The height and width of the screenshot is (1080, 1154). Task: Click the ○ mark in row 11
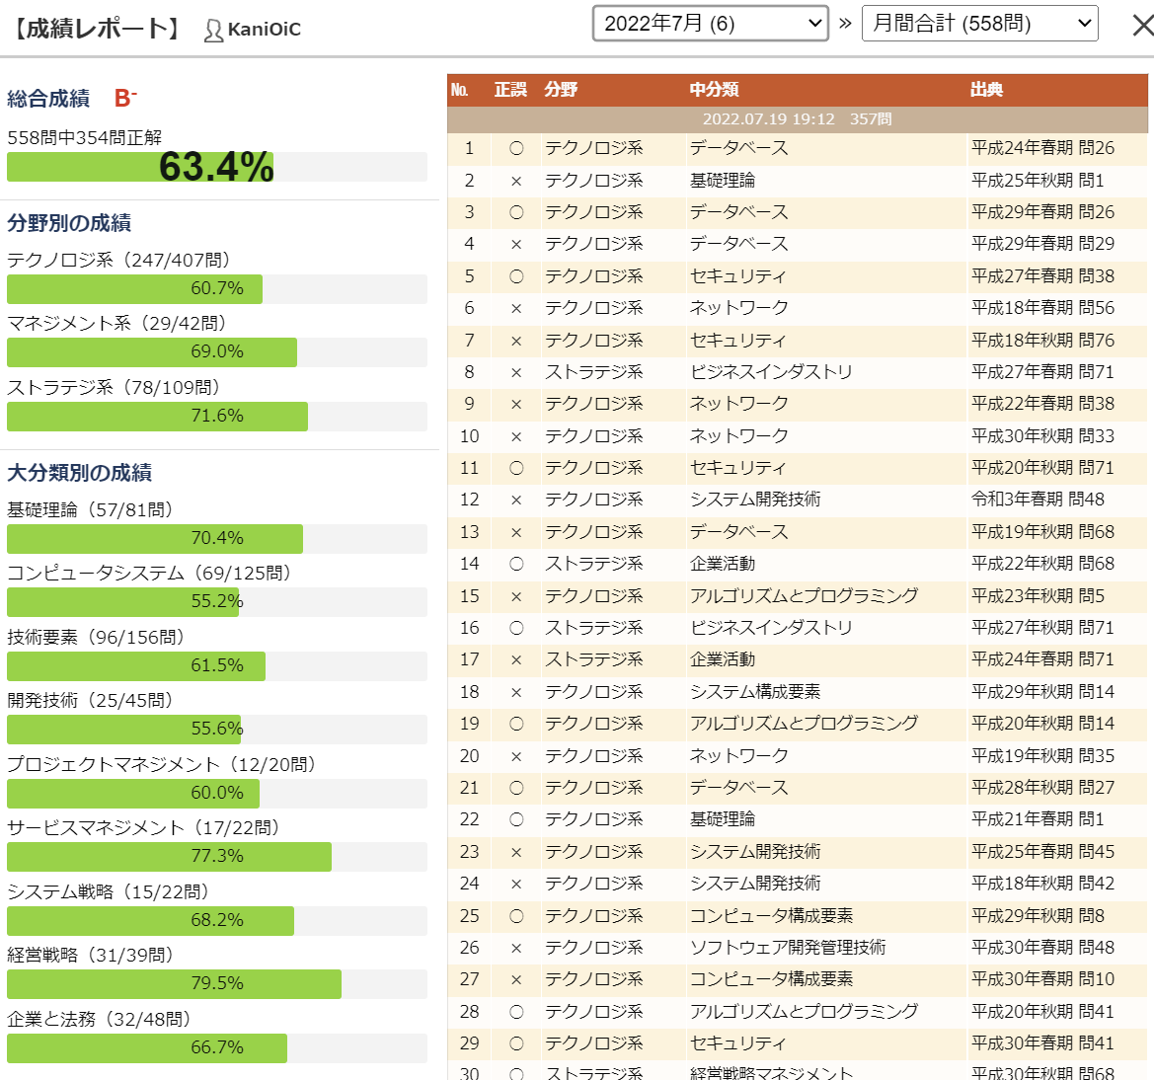pos(516,468)
